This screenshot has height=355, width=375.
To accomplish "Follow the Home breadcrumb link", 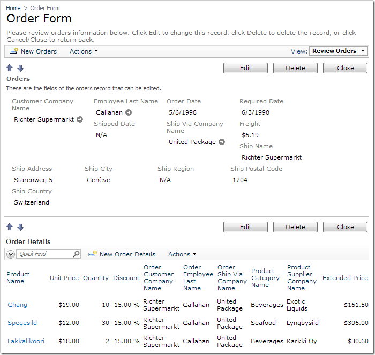I will 13,8.
